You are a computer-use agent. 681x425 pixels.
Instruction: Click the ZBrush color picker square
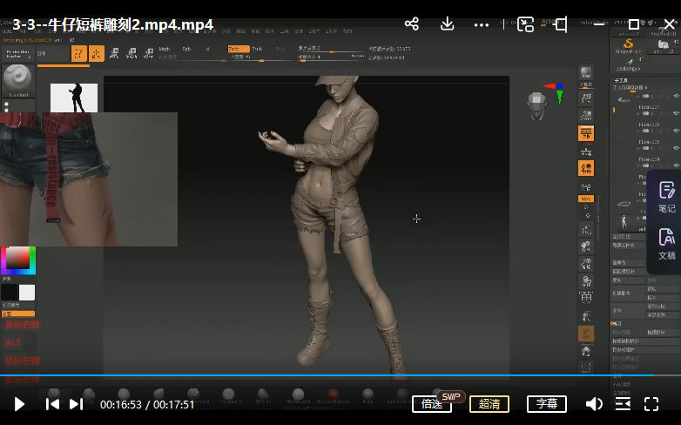(x=18, y=260)
